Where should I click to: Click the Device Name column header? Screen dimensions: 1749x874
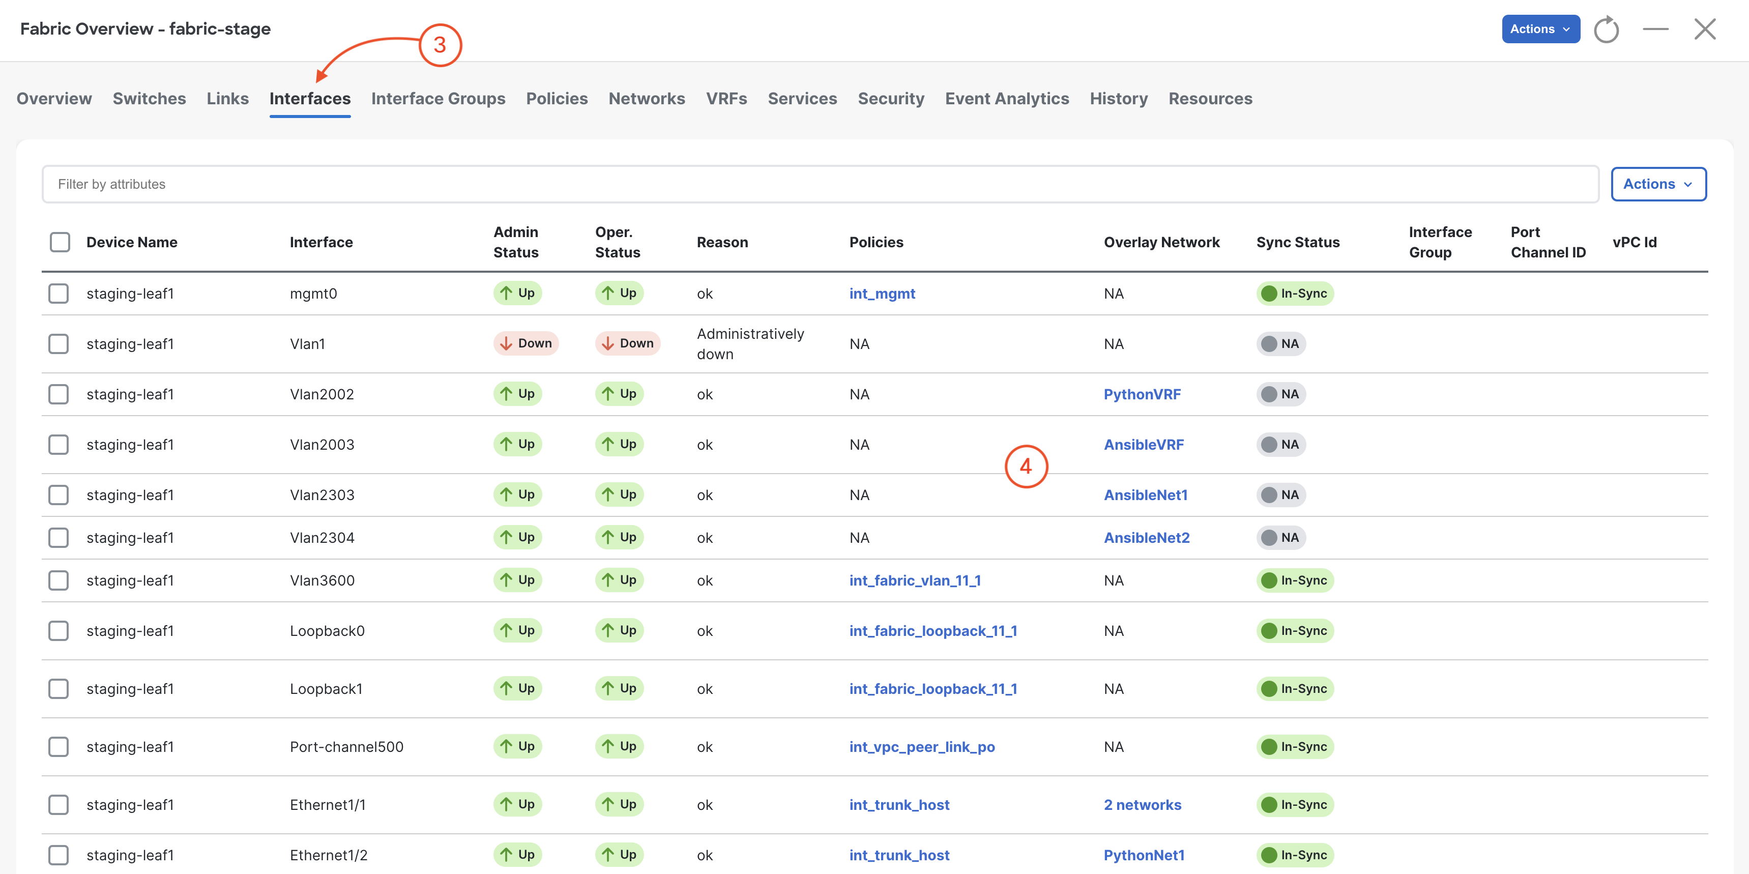[132, 243]
